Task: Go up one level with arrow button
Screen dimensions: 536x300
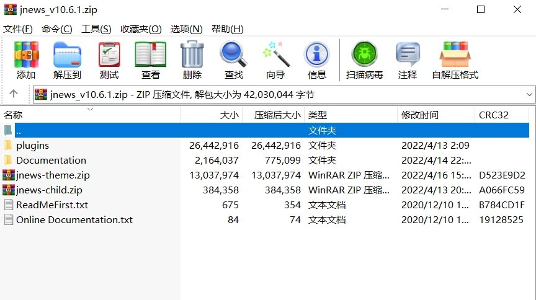Action: (14, 94)
